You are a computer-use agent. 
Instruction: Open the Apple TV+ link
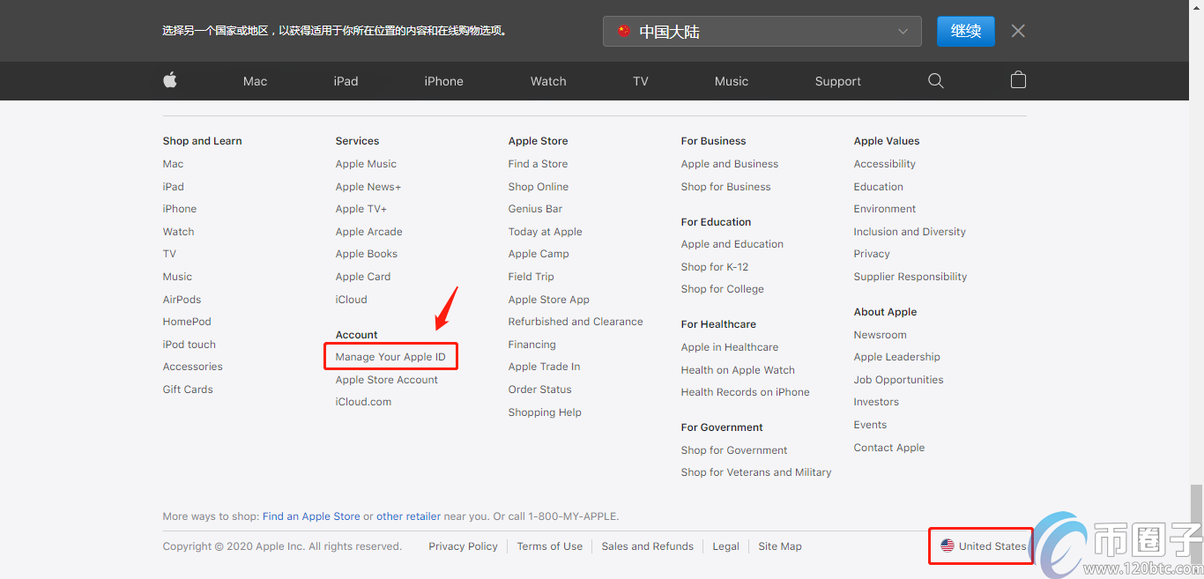tap(361, 209)
